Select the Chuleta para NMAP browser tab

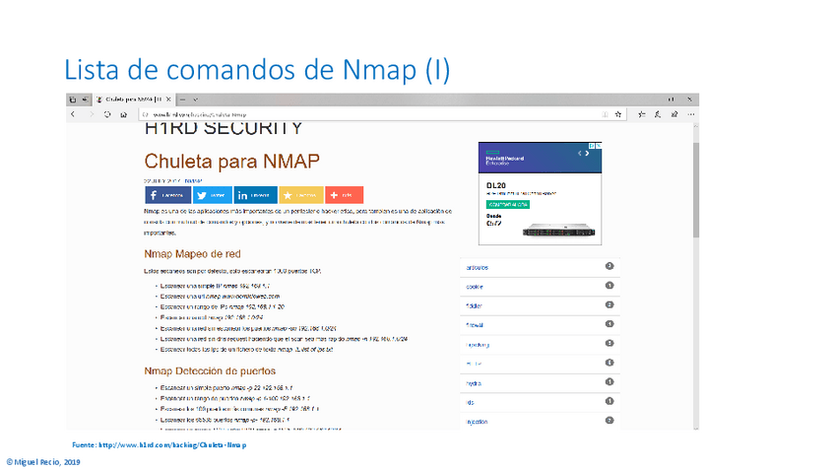134,100
